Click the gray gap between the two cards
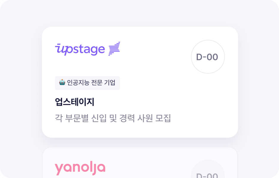The height and width of the screenshot is (178, 279). [140, 143]
